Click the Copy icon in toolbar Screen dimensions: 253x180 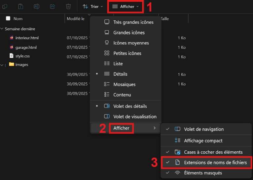(5, 6)
